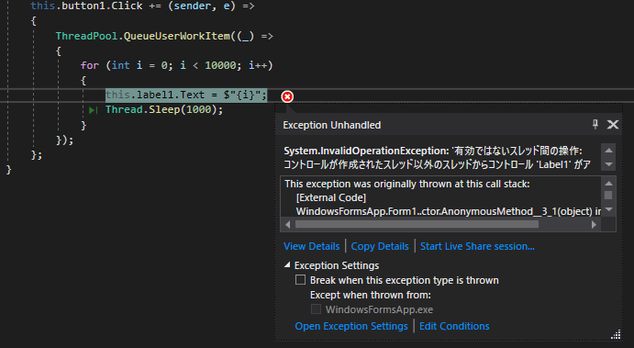Viewport: 634px width, 348px height.
Task: Click the call stack scroll down arrow
Action: [608, 209]
